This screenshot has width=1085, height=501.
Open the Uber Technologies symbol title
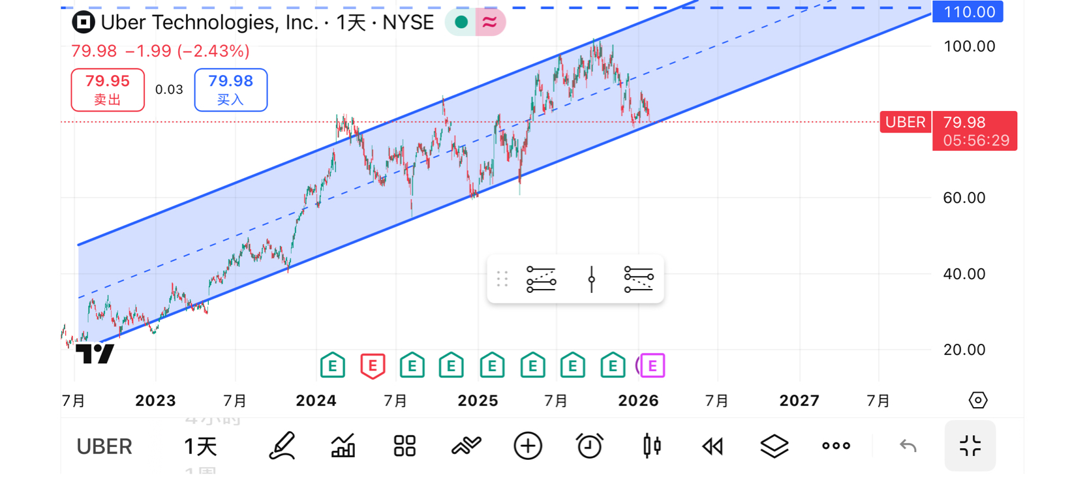267,23
